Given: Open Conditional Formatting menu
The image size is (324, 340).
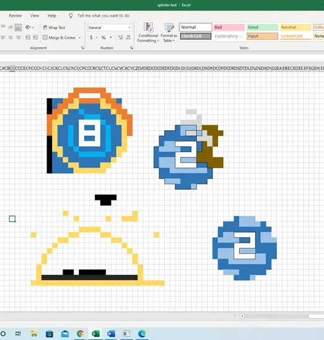Looking at the screenshot, I should pyautogui.click(x=148, y=32).
